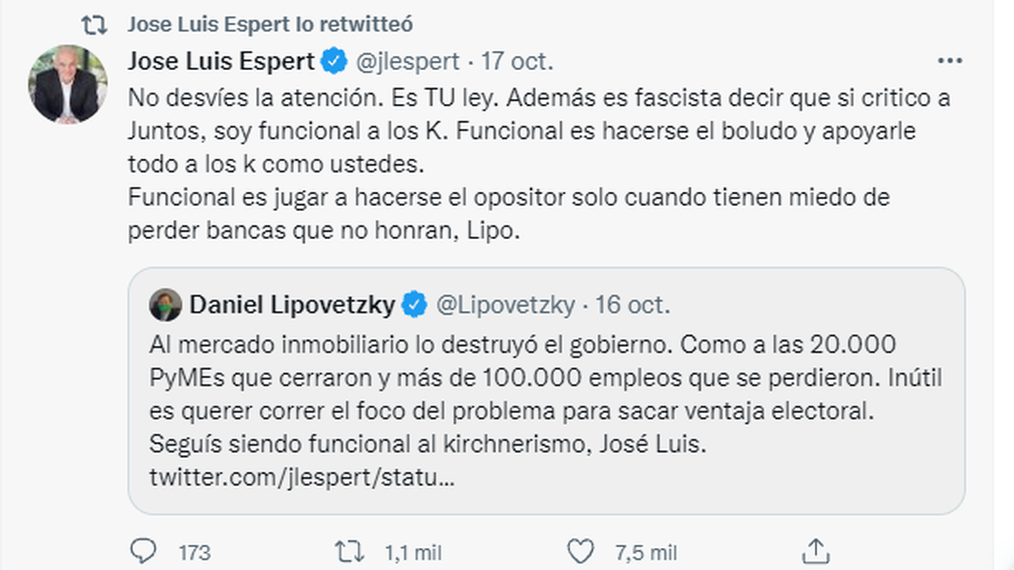
Task: Open the quoted tweet's '16 oct.' timestamp
Action: click(x=633, y=305)
